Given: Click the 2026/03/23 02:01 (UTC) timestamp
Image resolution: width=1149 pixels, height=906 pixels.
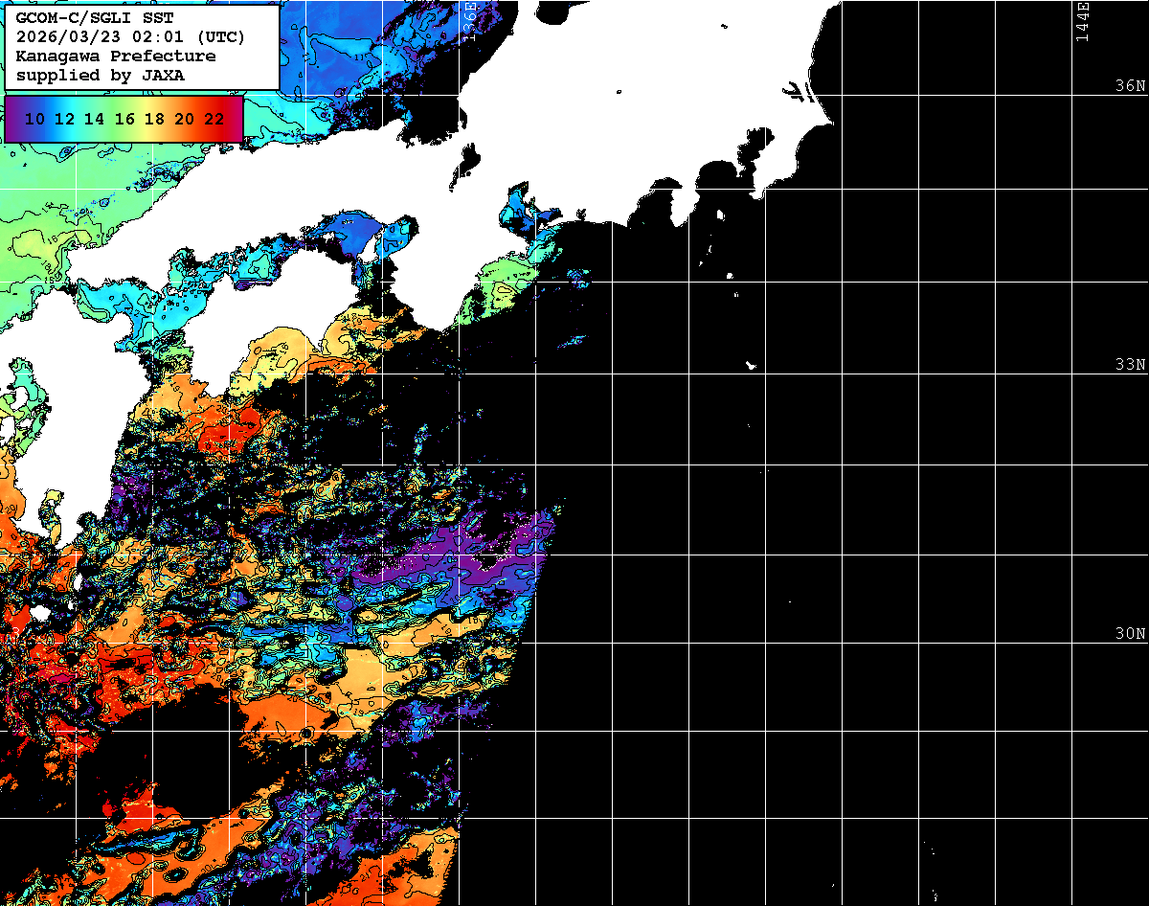Looking at the screenshot, I should point(130,37).
